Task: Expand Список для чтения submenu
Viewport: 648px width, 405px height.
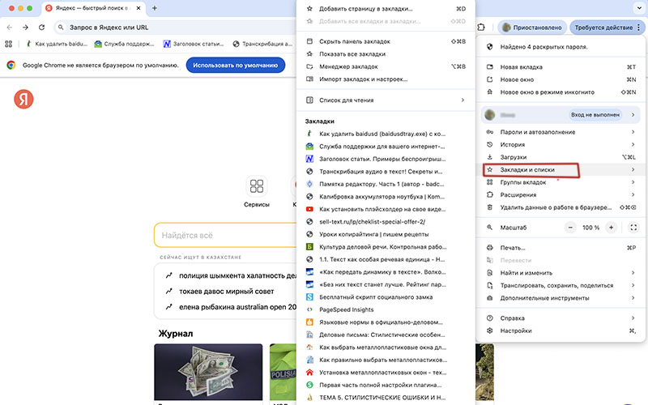Action: [x=386, y=100]
